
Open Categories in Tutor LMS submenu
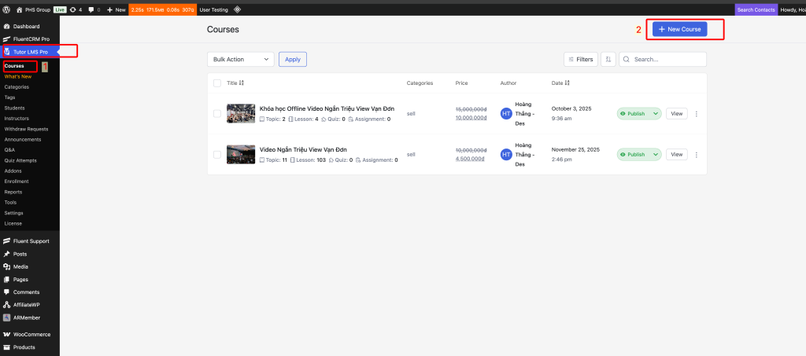pos(17,86)
